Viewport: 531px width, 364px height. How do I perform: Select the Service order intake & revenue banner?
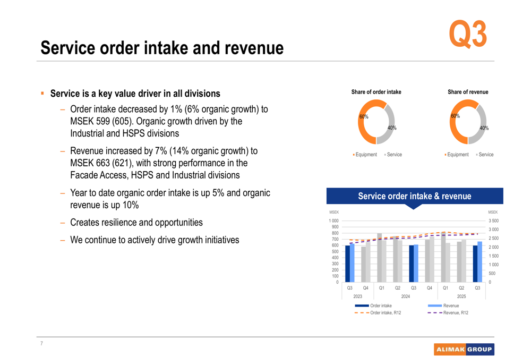coord(414,196)
